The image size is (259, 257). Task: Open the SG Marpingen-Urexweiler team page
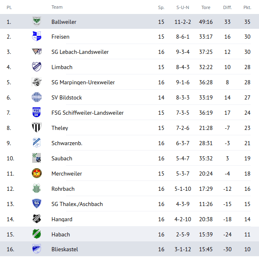(x=83, y=82)
